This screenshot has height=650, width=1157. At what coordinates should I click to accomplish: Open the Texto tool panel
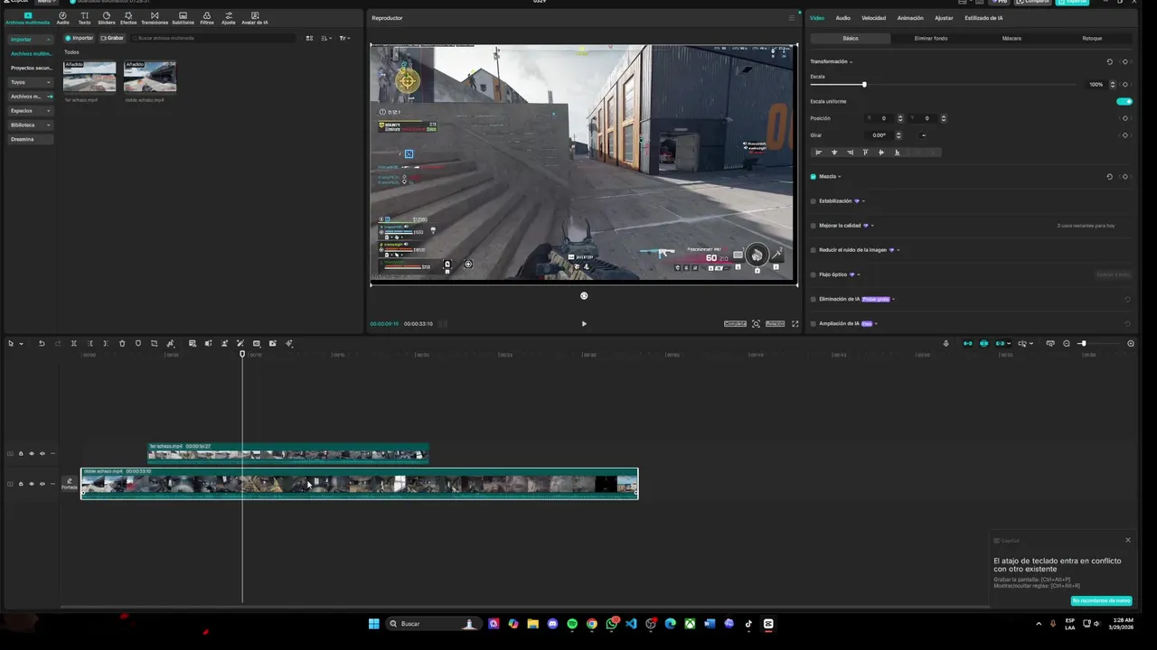(84, 18)
